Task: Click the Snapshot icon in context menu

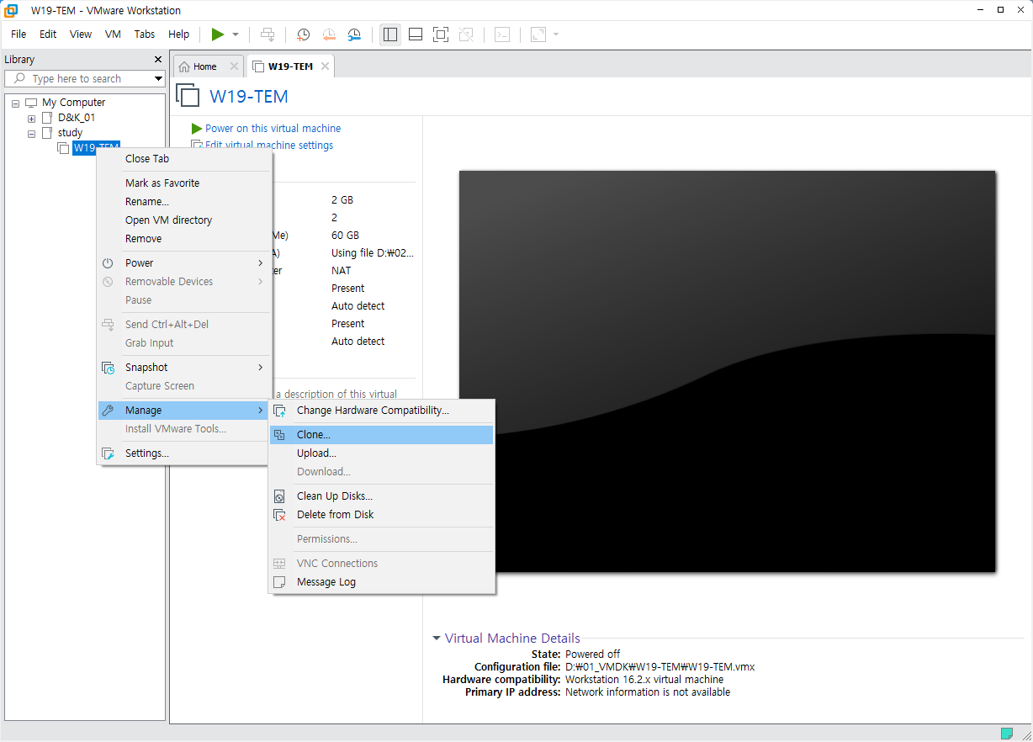Action: coord(108,368)
